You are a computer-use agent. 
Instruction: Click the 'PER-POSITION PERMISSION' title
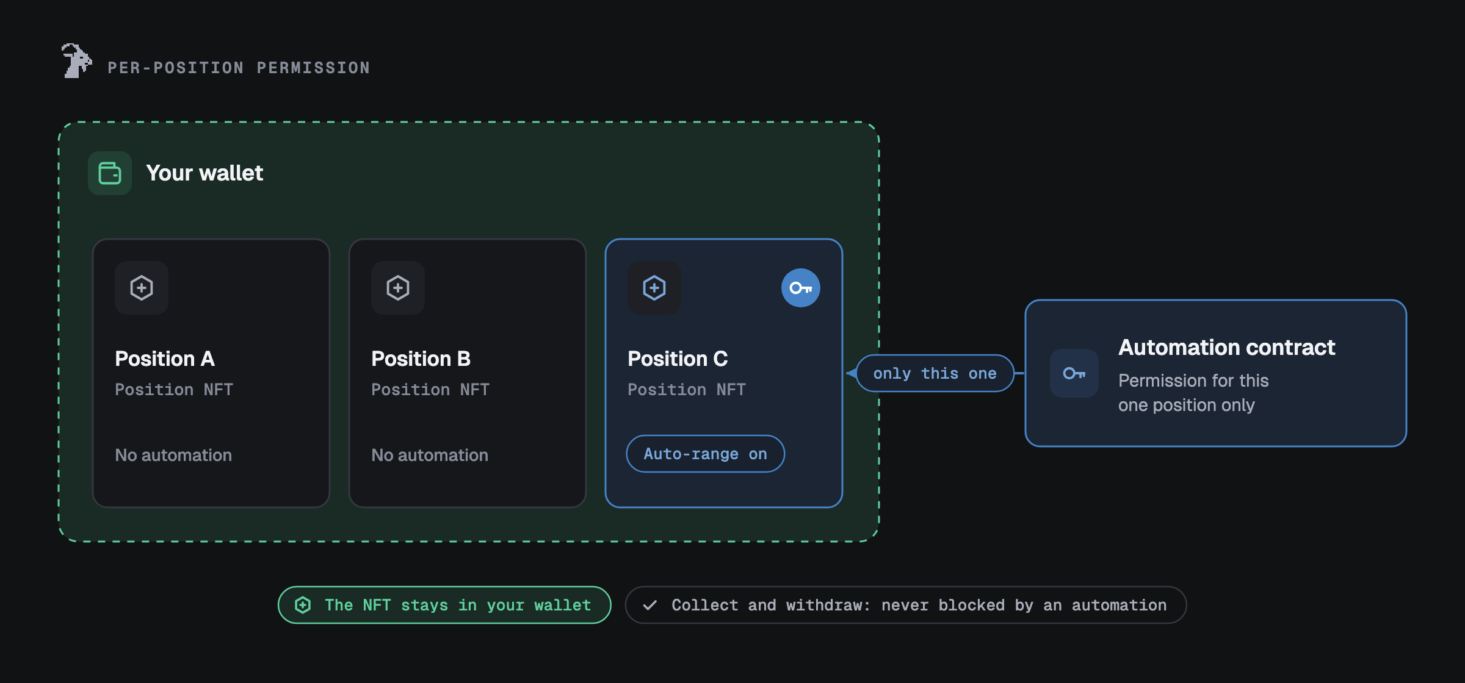click(x=239, y=68)
